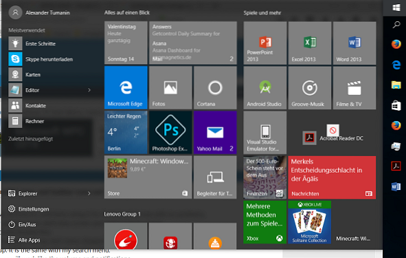Open the red Nachrichten tile
The height and width of the screenshot is (258, 406).
332,178
